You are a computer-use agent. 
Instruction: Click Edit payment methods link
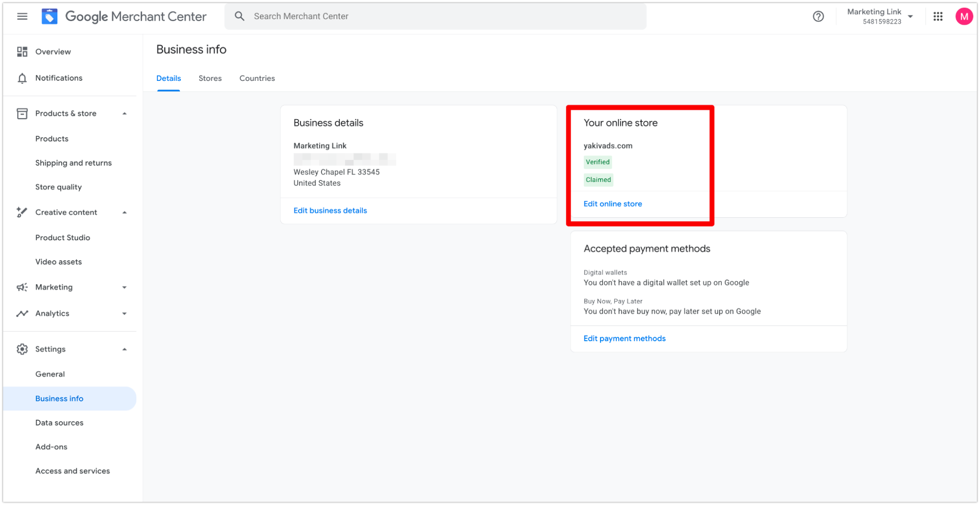[624, 338]
